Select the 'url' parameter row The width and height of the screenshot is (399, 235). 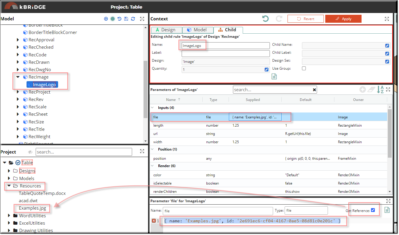(x=268, y=134)
